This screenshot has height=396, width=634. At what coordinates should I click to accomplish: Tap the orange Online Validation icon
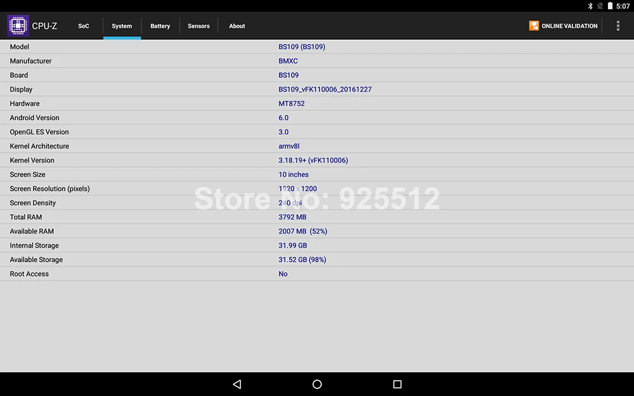(534, 26)
